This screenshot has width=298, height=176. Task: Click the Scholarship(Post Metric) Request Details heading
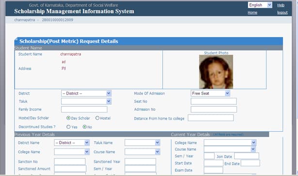pyautogui.click(x=69, y=41)
